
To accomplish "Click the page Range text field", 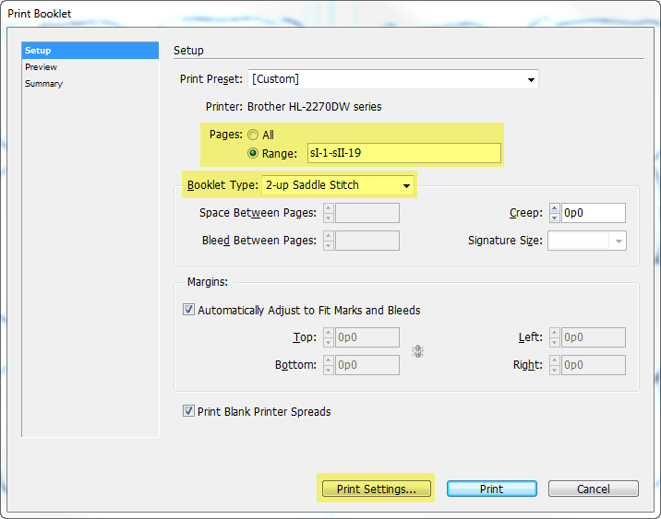I will (403, 153).
